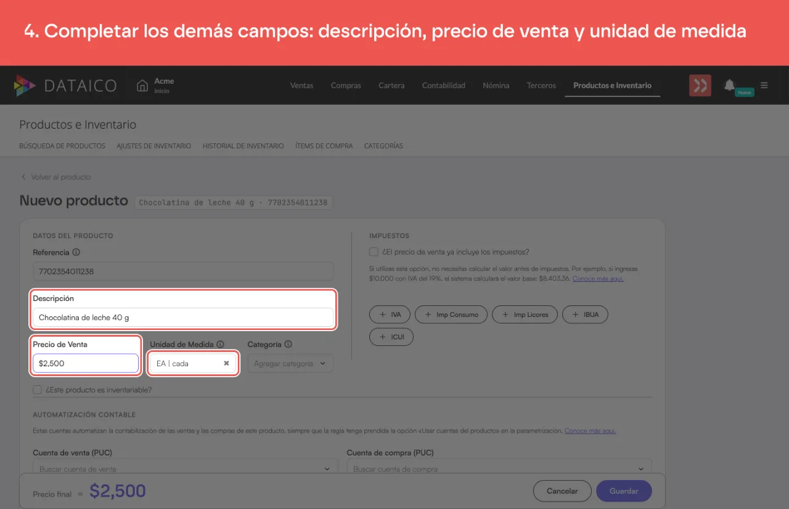
Task: Open the notifications bell
Action: click(729, 85)
